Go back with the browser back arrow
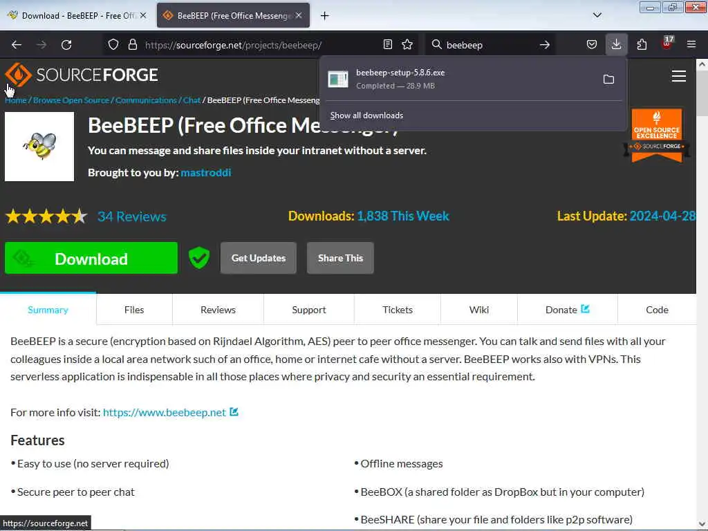708x531 pixels. pos(17,45)
